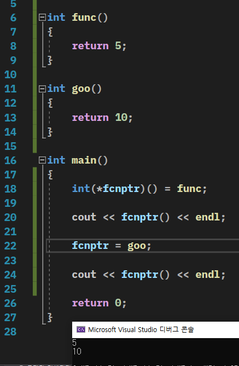The height and width of the screenshot is (366, 239).
Task: Click the Microsoft Visual Studio console title
Action: pos(141,329)
